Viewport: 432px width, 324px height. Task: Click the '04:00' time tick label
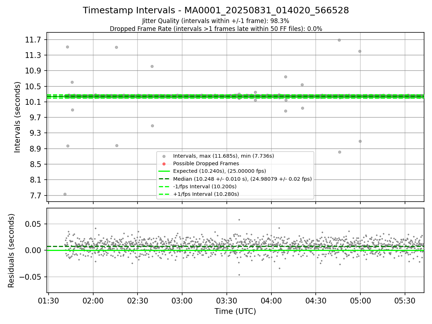pyautogui.click(x=271, y=300)
